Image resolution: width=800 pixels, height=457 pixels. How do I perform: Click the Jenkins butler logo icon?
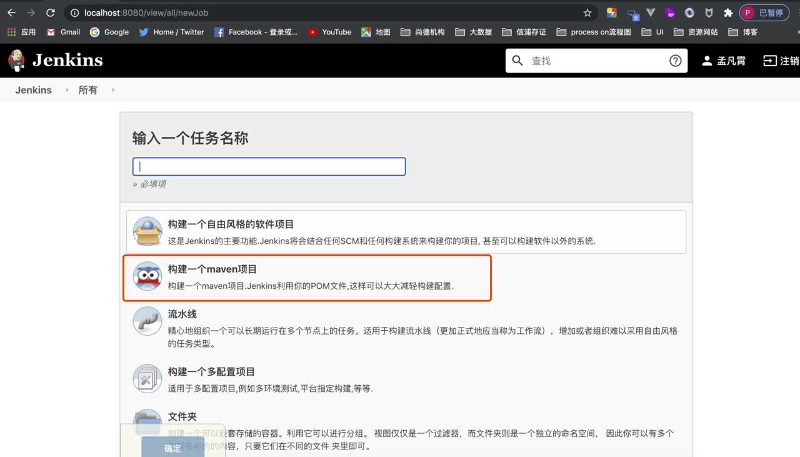(17, 61)
